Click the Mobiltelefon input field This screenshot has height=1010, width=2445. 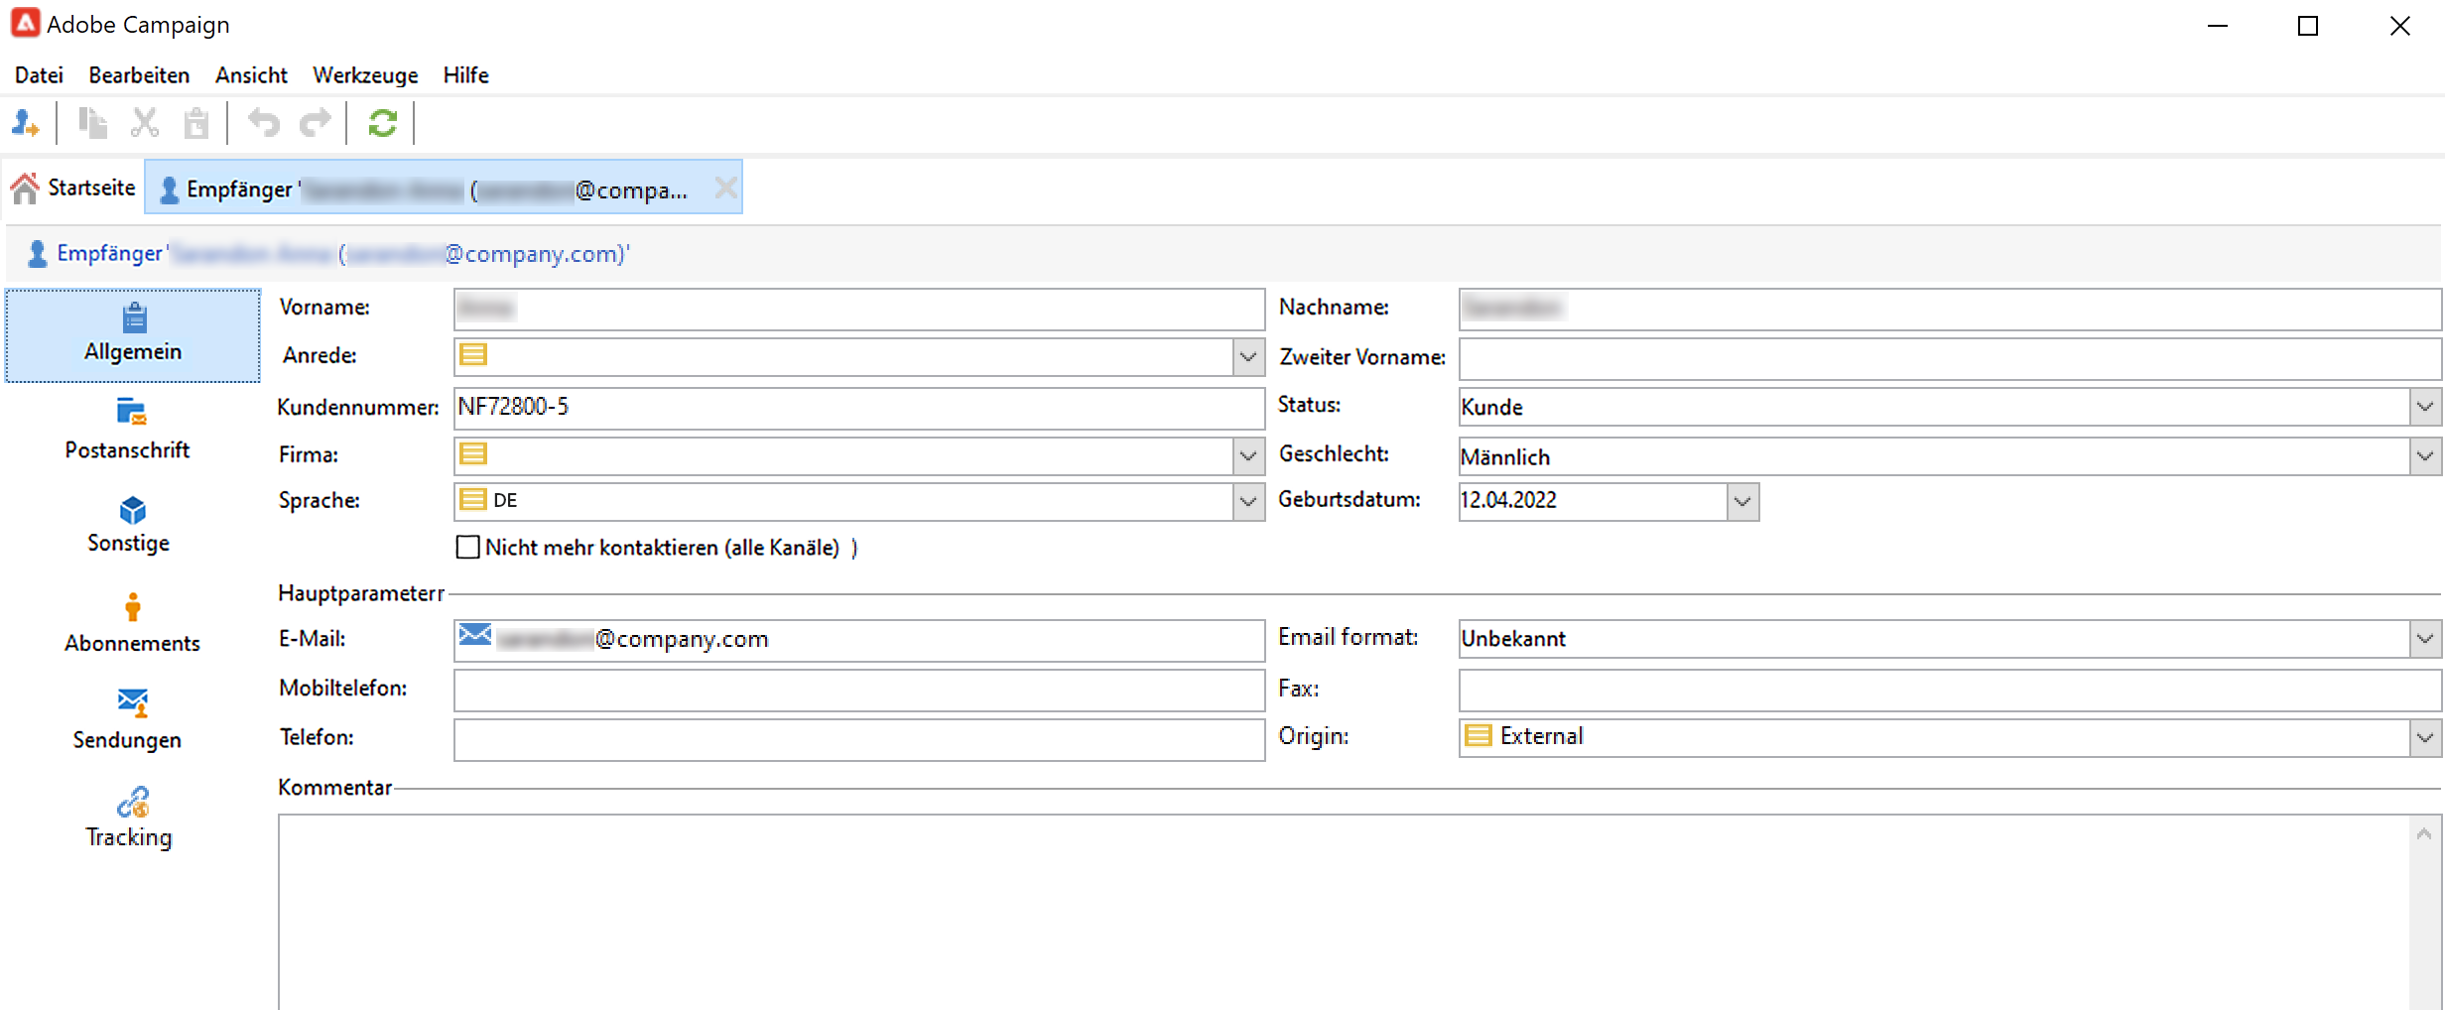(x=859, y=691)
